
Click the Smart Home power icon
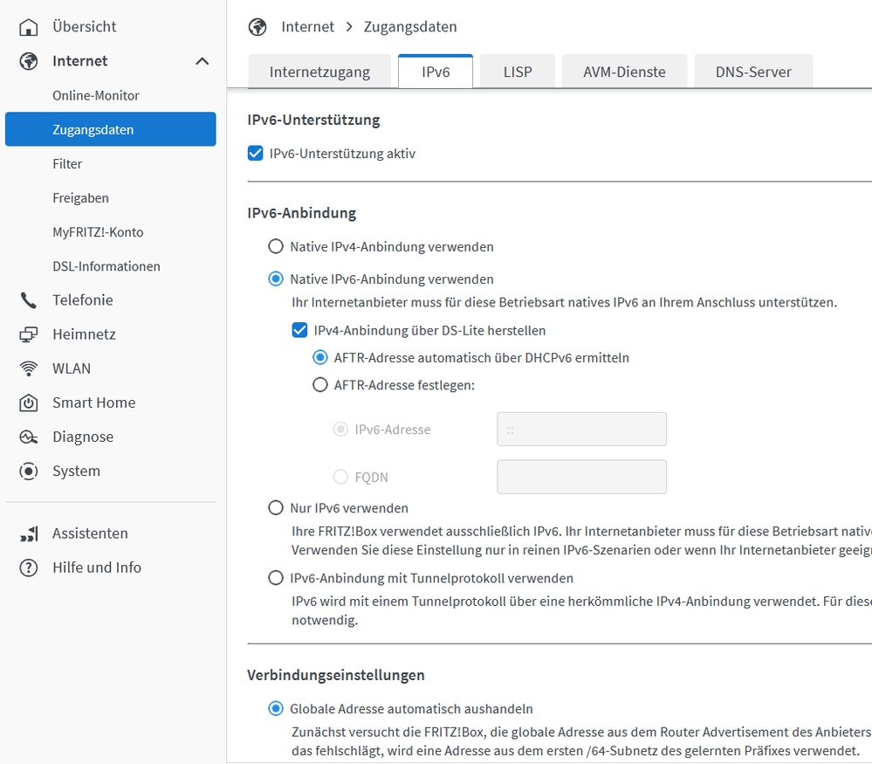click(x=29, y=403)
